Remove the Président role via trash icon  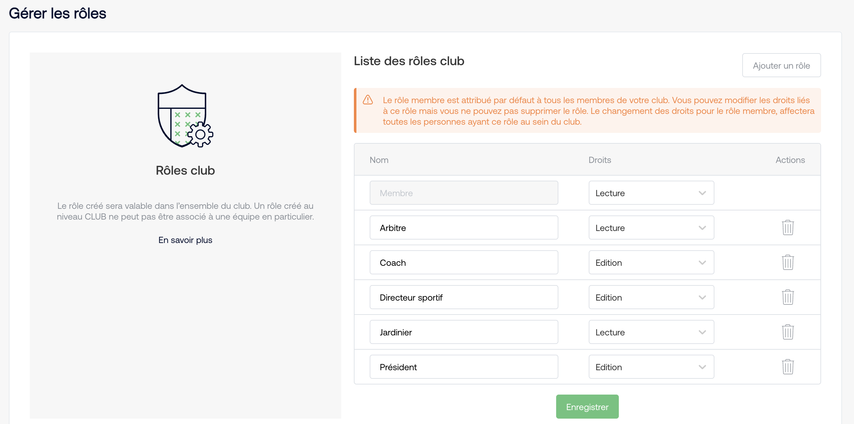788,367
